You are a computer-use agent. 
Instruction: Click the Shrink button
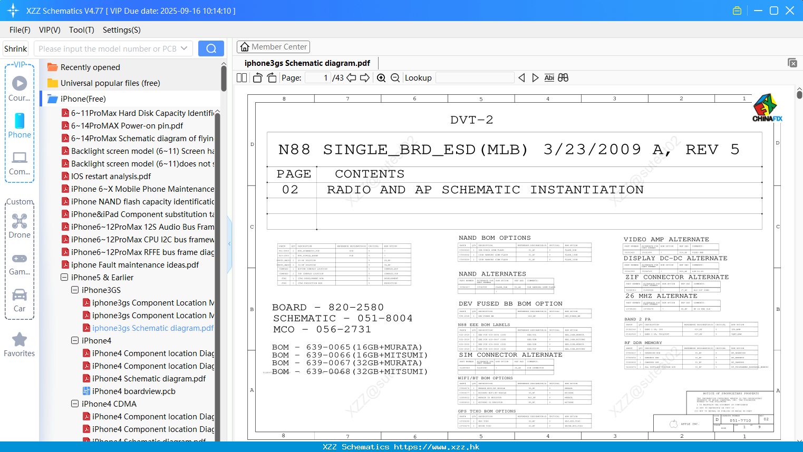pos(16,48)
